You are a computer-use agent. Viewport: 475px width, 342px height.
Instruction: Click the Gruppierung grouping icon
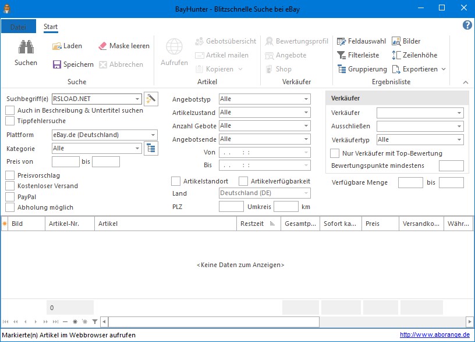(x=342, y=69)
